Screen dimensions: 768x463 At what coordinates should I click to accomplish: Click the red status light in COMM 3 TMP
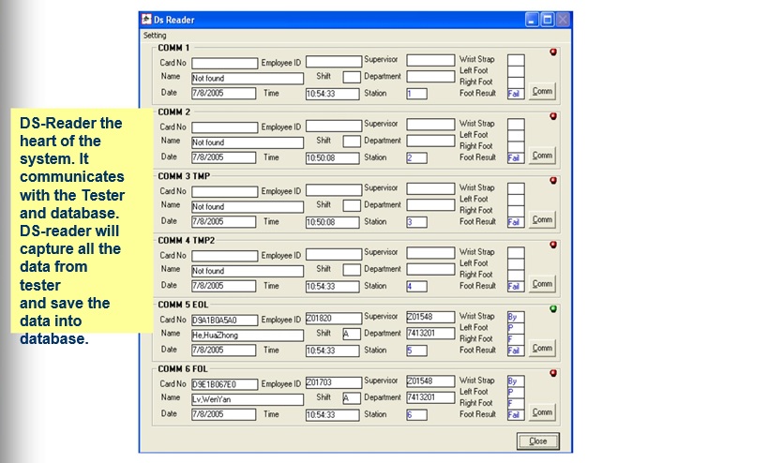553,180
